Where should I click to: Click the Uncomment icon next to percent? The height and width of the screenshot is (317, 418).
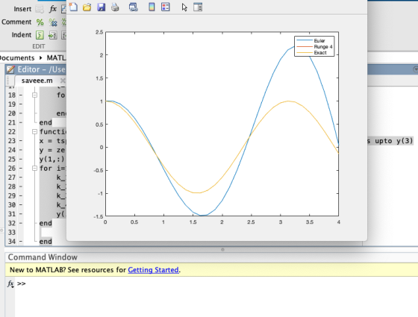pyautogui.click(x=53, y=22)
